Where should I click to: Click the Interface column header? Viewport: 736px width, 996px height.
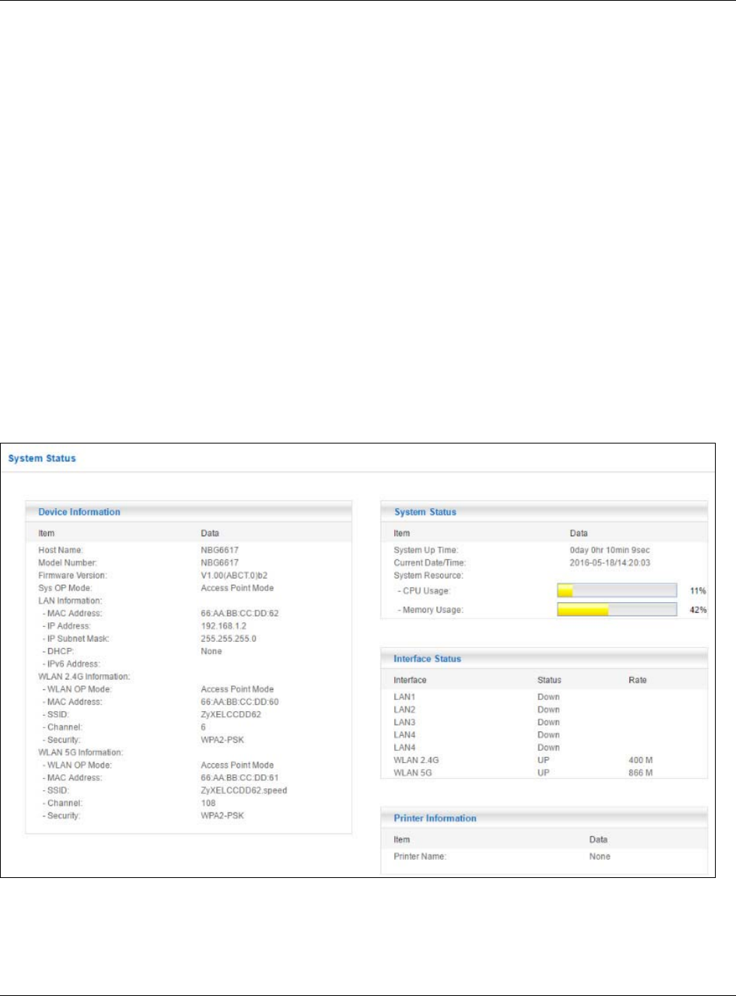tap(410, 680)
